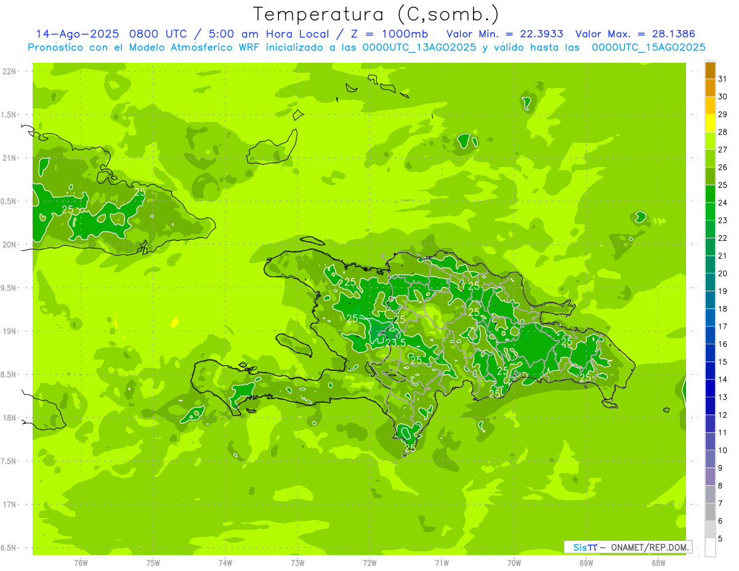This screenshot has height=571, width=739.
Task: Click the 0000UTC_15AGO2025 valid-until time
Action: pyautogui.click(x=648, y=47)
